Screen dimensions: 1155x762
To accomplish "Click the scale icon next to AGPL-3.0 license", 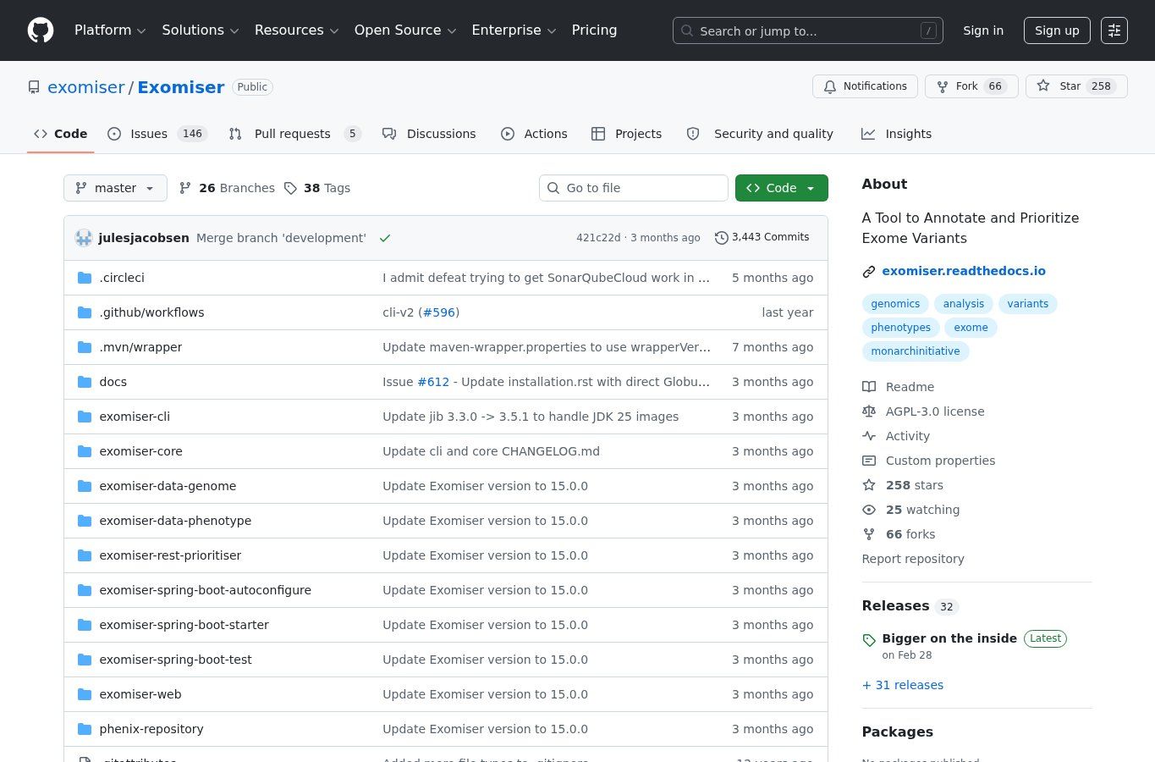I will [869, 411].
